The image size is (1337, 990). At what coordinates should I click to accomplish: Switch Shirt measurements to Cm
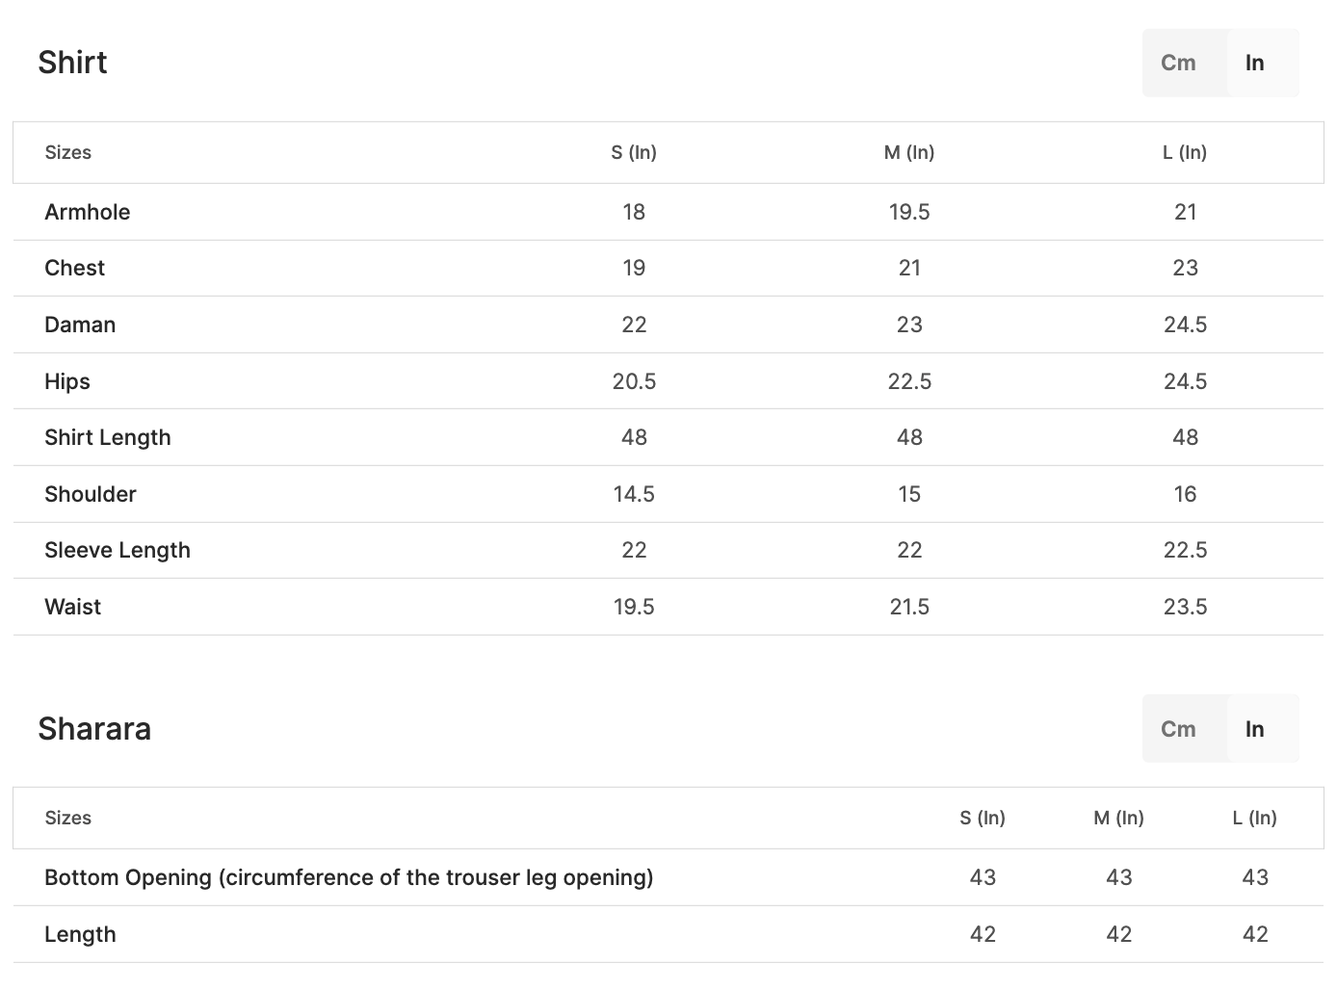pyautogui.click(x=1178, y=64)
